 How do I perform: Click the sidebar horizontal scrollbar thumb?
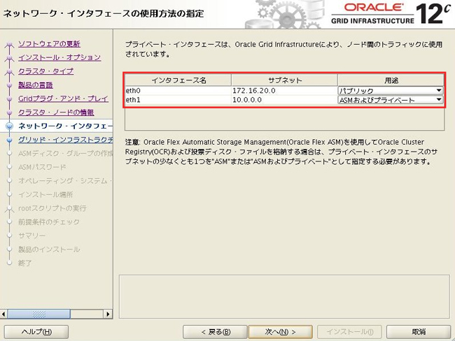39,314
